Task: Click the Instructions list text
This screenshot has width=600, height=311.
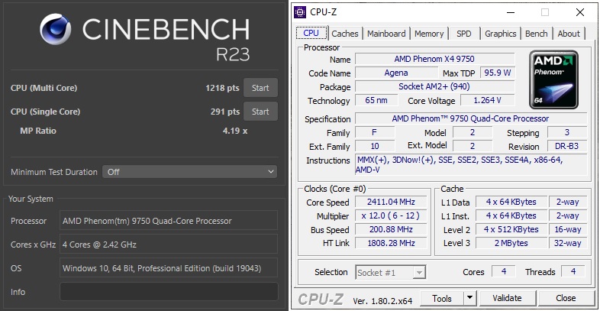Action: [471, 165]
